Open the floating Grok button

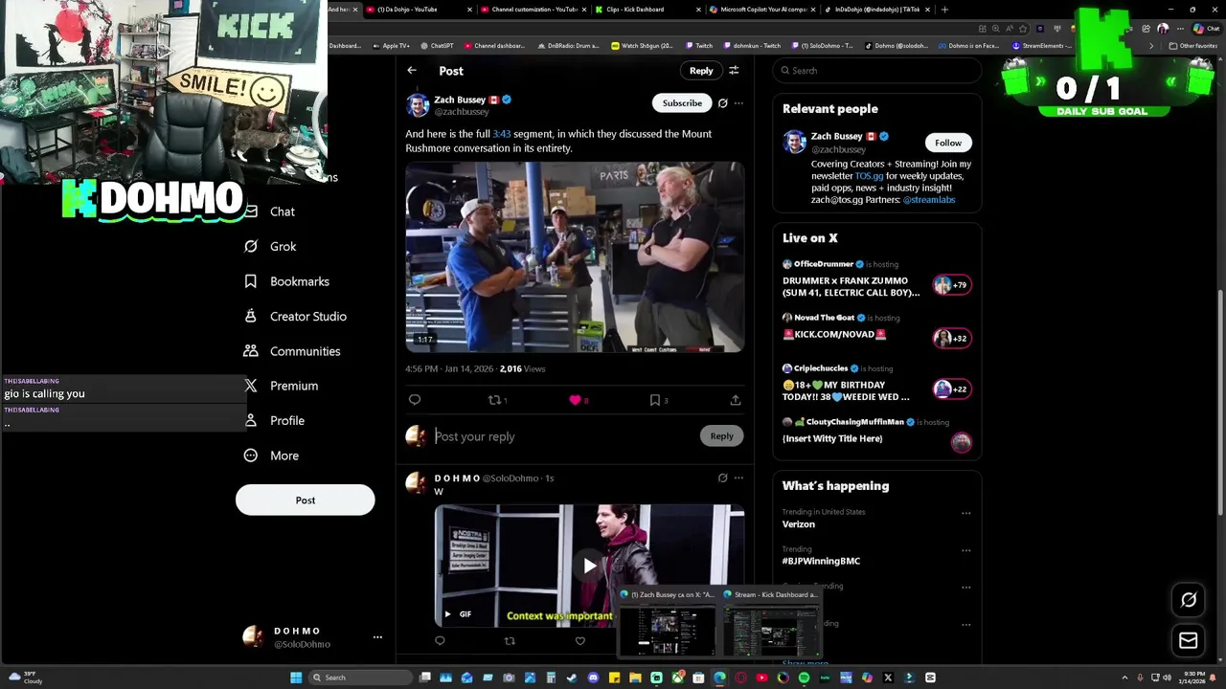coord(1189,600)
